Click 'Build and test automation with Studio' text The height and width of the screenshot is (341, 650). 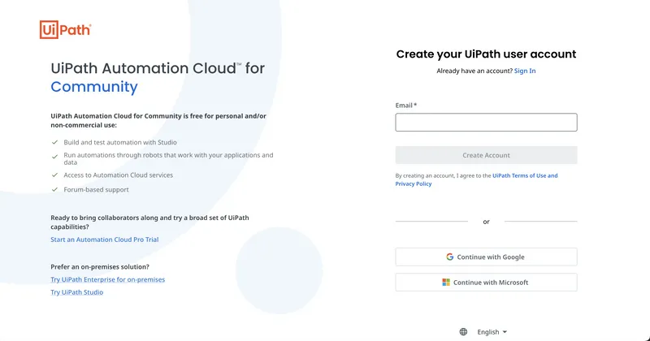click(x=120, y=142)
